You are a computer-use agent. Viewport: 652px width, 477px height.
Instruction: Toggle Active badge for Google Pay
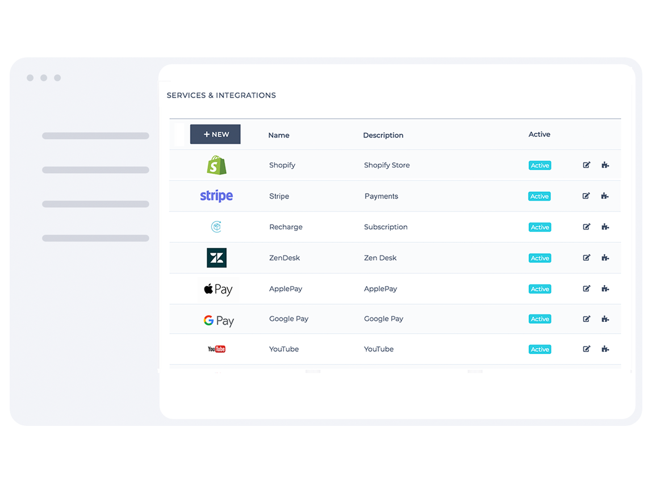tap(540, 319)
